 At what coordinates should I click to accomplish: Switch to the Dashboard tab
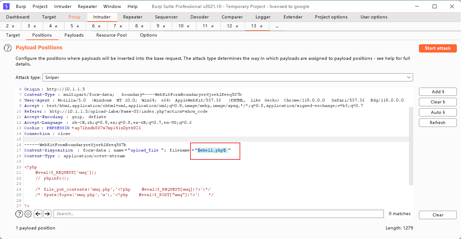pyautogui.click(x=18, y=17)
